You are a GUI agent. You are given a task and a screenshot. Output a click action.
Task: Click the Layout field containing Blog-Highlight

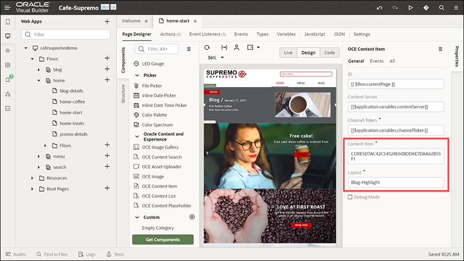pyautogui.click(x=396, y=182)
